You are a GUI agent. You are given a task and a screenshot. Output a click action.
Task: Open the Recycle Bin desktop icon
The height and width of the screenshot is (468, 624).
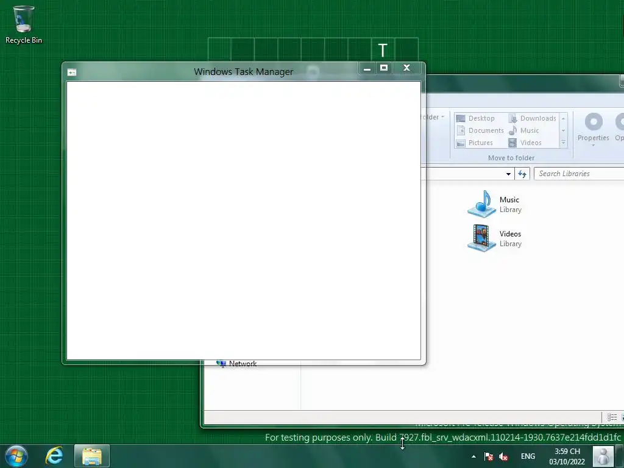pyautogui.click(x=24, y=24)
